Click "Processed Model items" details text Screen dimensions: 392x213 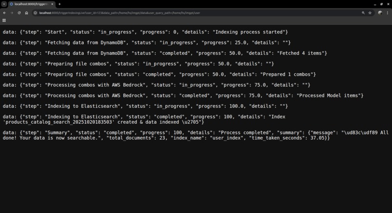pos(328,96)
